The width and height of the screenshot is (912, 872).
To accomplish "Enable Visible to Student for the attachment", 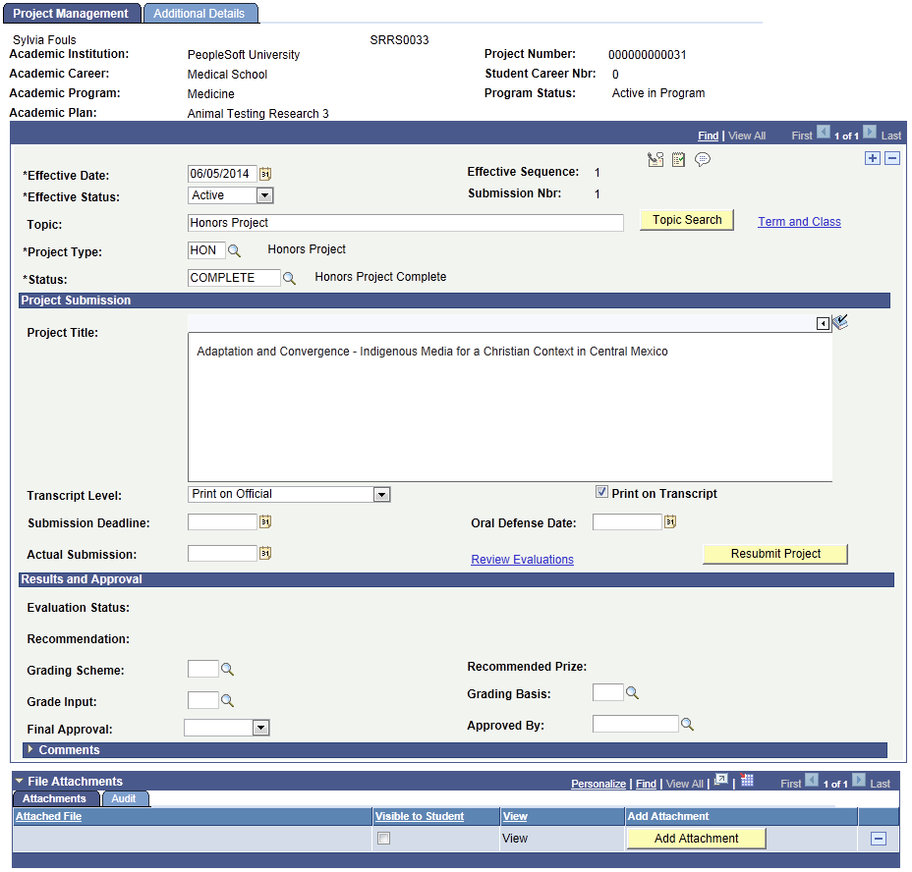I will point(383,838).
